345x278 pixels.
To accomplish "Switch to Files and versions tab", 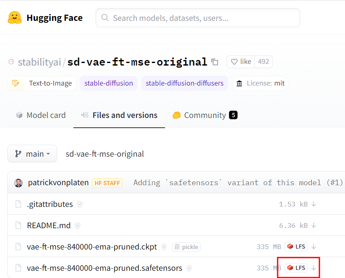I will 119,115.
